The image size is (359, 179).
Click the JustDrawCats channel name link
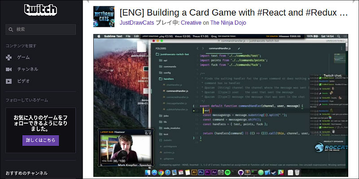137,23
